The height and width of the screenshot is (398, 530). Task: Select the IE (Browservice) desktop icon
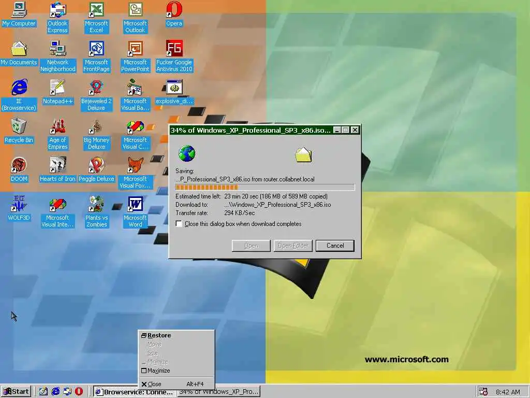point(19,95)
